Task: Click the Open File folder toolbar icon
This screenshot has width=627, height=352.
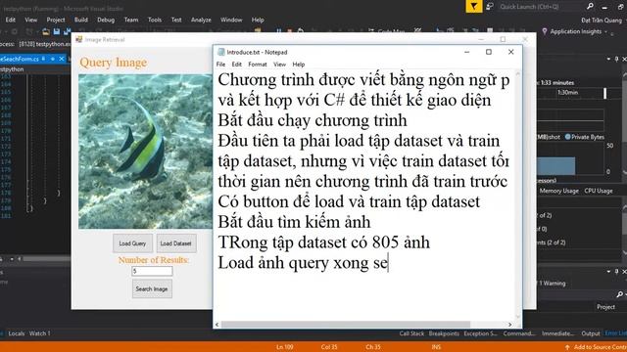Action: pos(46,31)
